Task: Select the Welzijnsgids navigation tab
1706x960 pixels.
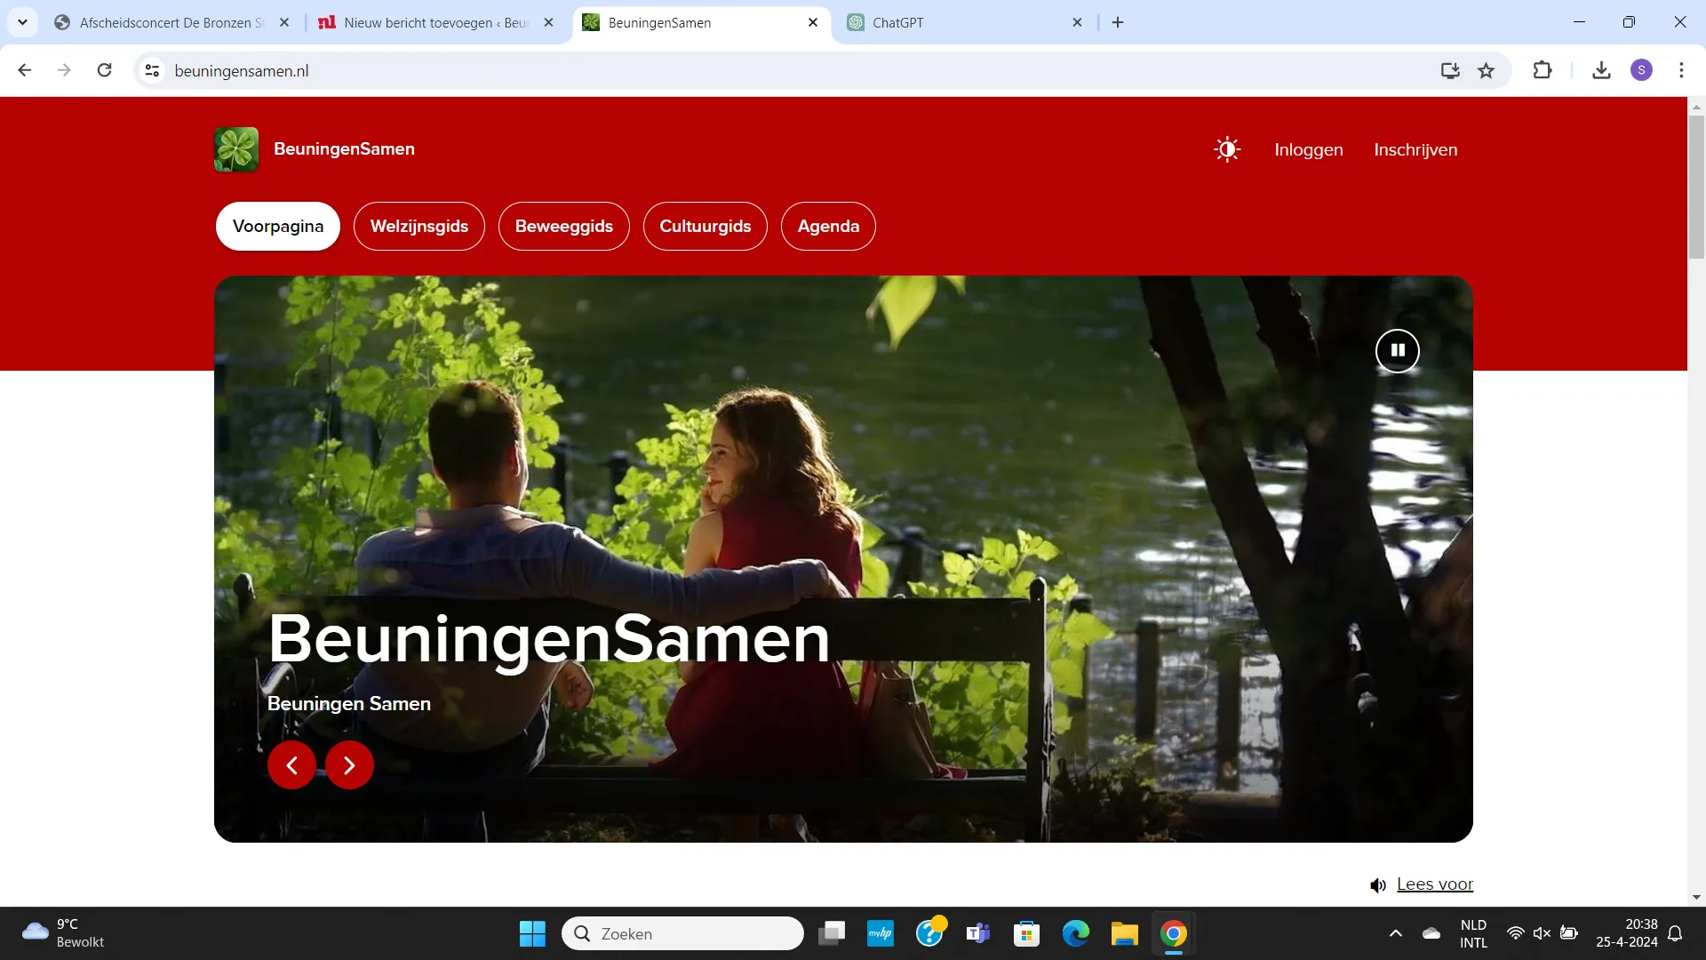Action: (419, 226)
